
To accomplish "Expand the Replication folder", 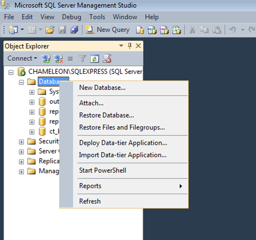I will point(21,162).
